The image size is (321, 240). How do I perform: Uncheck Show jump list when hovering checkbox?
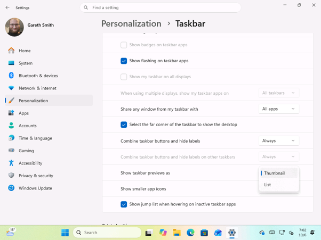coord(124,204)
